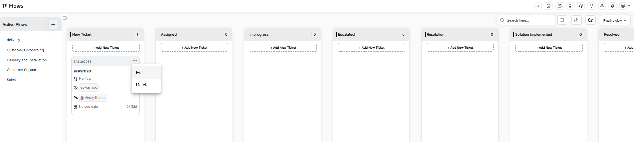This screenshot has width=634, height=142.
Task: Expand the user profile account menu
Action: [625, 6]
